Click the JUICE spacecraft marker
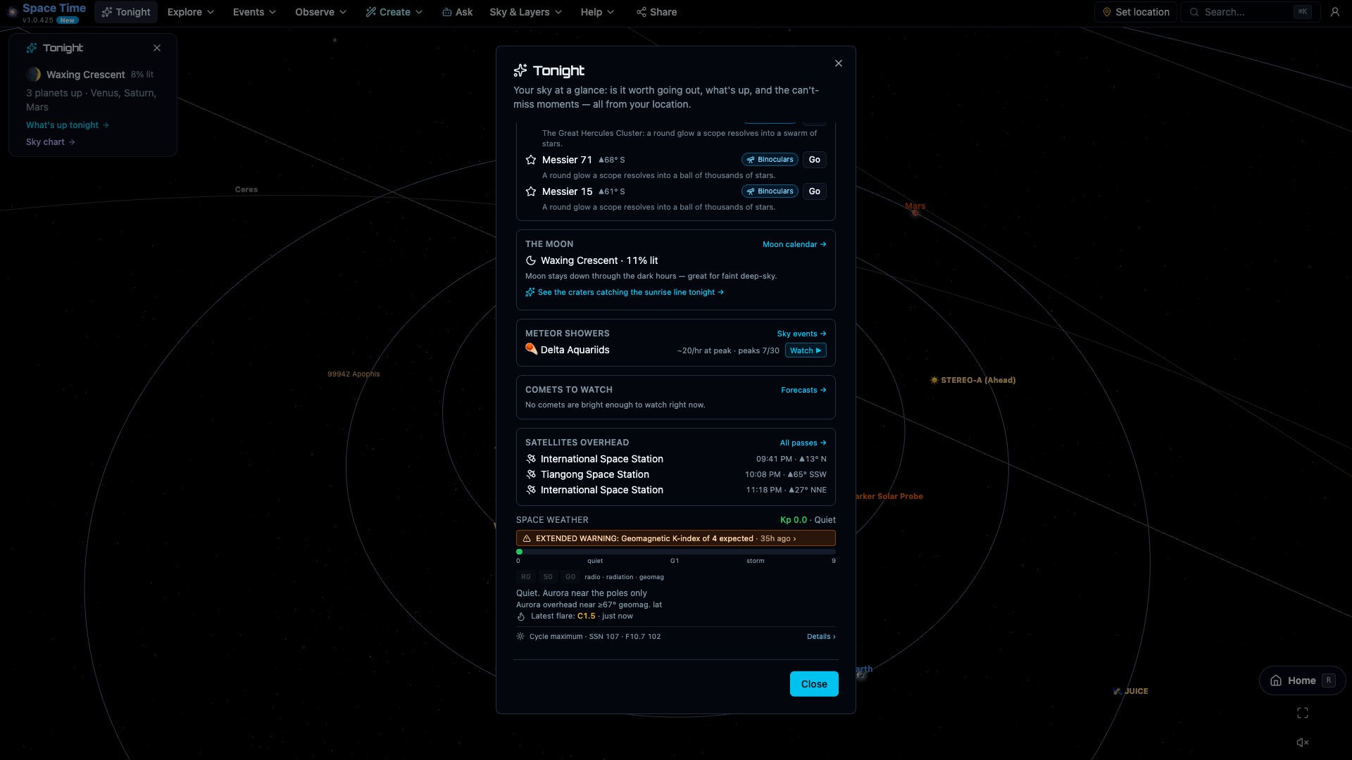1352x760 pixels. point(1118,691)
